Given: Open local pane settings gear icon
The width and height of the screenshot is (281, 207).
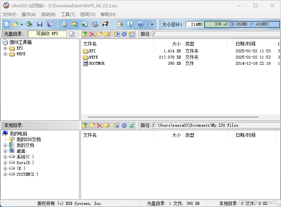Looking at the screenshot, I should [124, 126].
